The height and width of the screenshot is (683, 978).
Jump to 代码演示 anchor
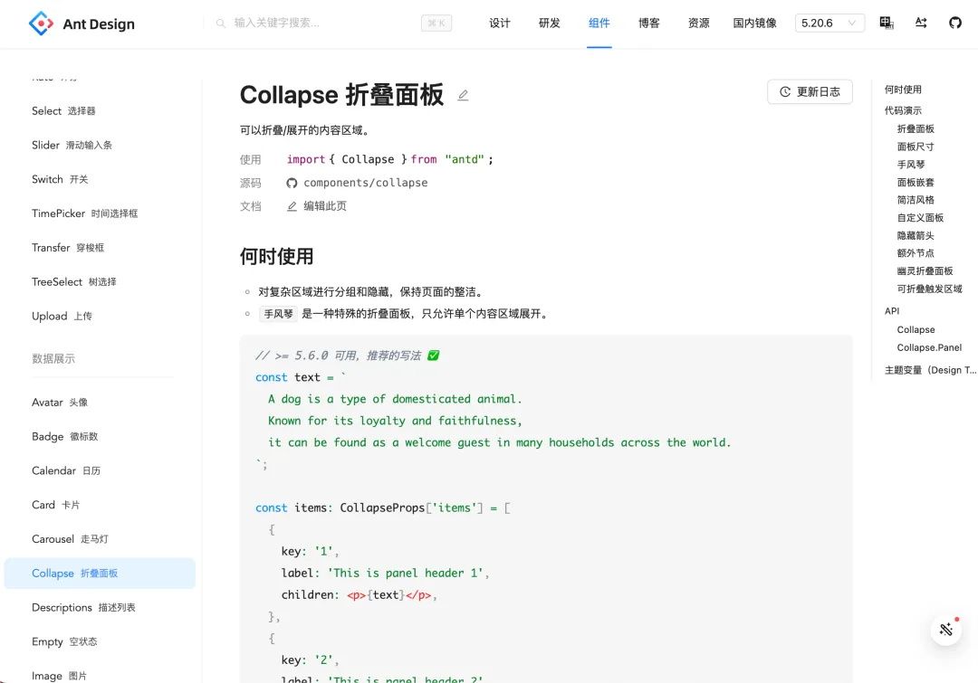(x=903, y=111)
